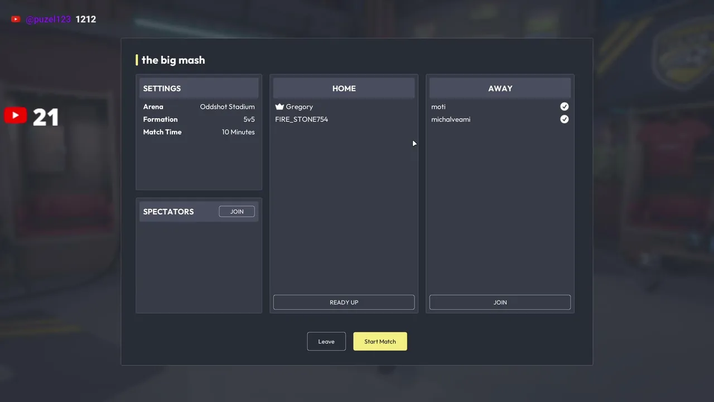Click the AWAY team header
The height and width of the screenshot is (402, 714).
[x=500, y=88]
